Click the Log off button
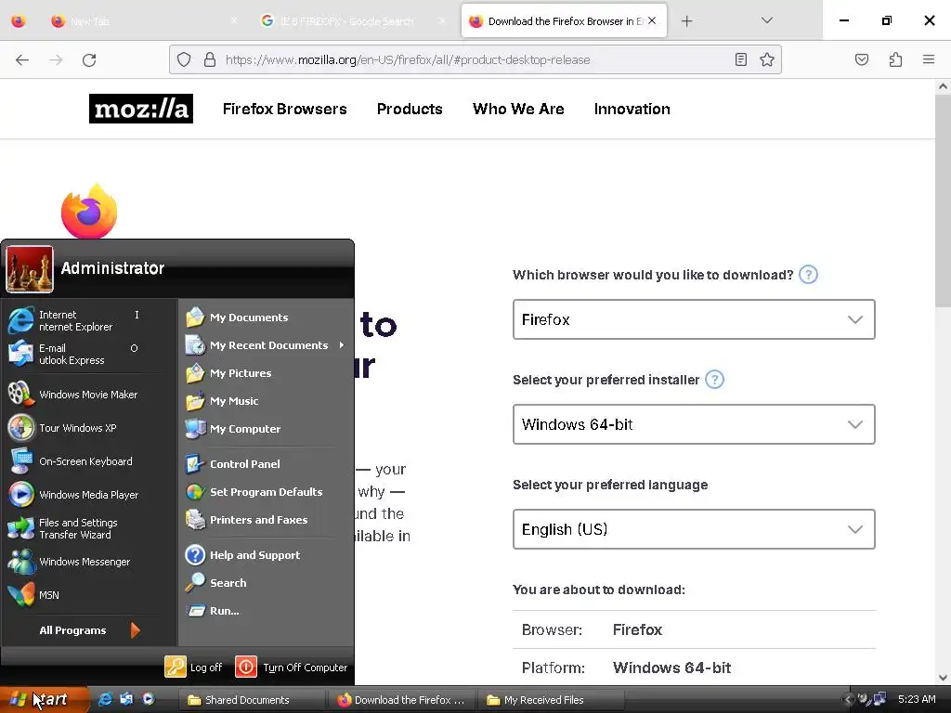 click(x=194, y=667)
